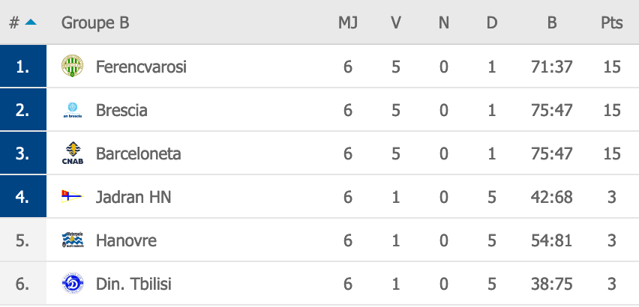Image resolution: width=639 pixels, height=307 pixels.
Task: Open the Barceloneta team page link
Action: 138,153
